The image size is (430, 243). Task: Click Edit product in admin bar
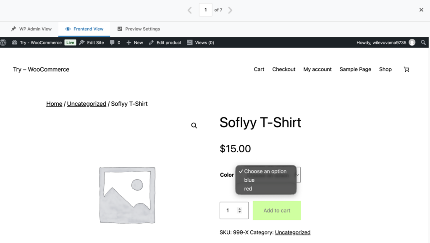pyautogui.click(x=165, y=42)
